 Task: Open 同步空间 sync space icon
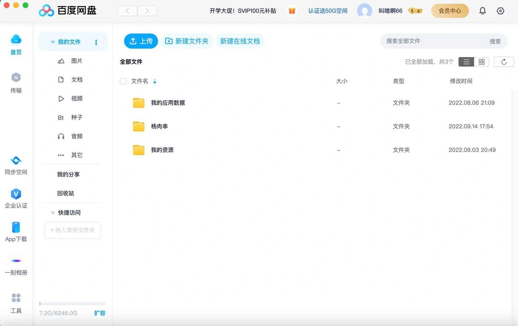[x=16, y=161]
